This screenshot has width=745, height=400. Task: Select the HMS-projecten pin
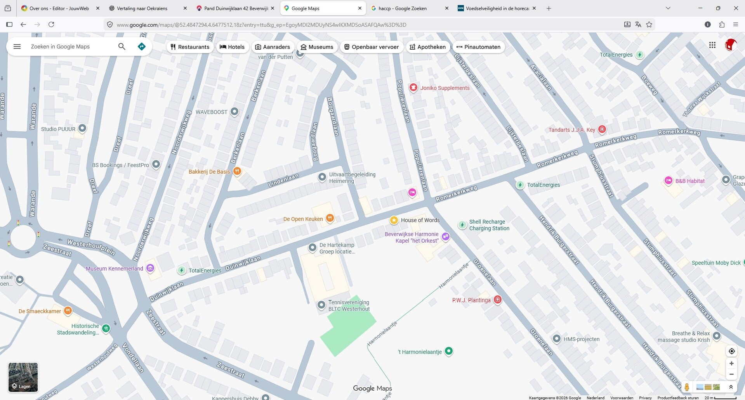coord(557,339)
